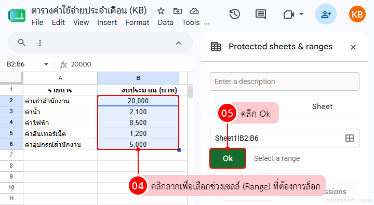Click header cell 'รายการ'

tap(60, 90)
